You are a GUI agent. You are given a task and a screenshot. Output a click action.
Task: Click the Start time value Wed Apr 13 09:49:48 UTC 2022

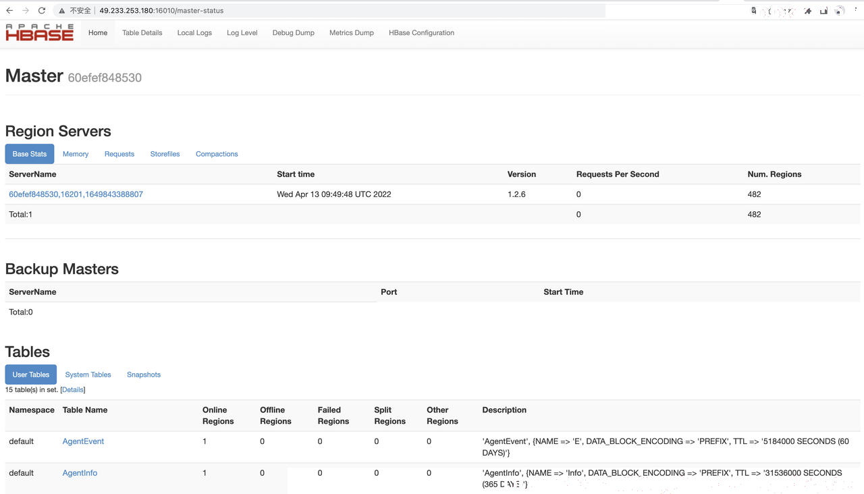[334, 194]
